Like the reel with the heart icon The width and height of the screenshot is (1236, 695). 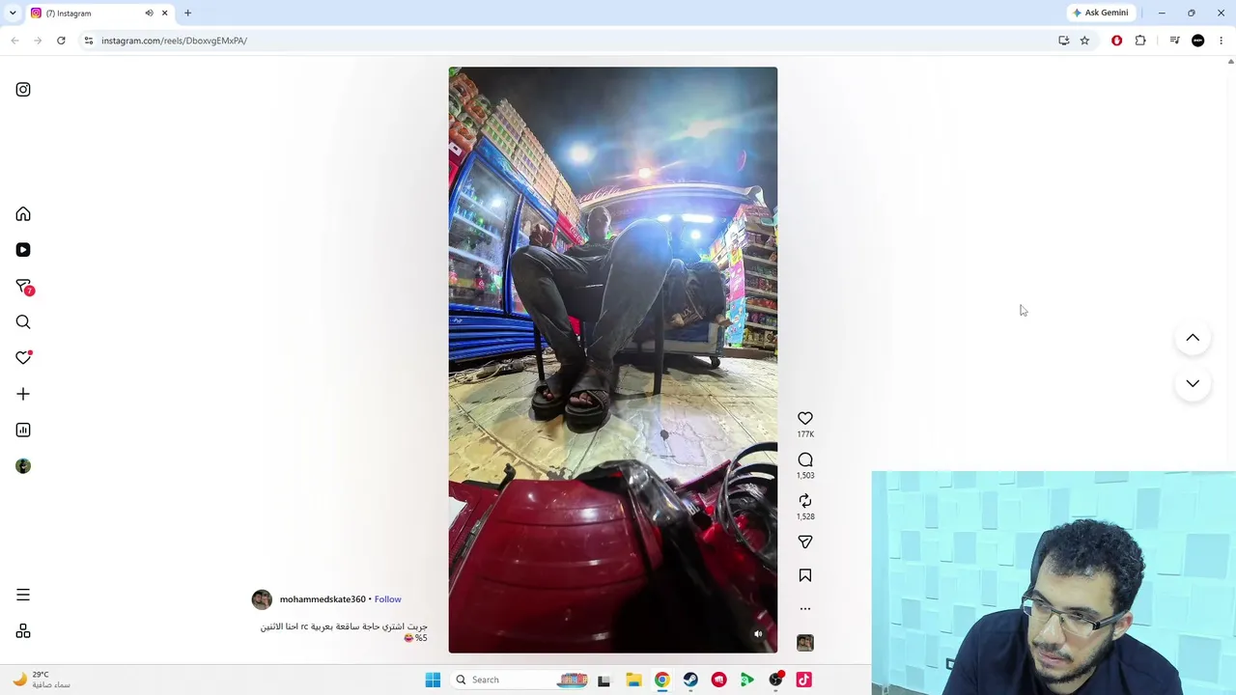pyautogui.click(x=805, y=418)
